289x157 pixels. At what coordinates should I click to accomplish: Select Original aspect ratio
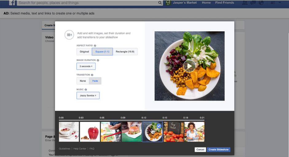tap(84, 52)
